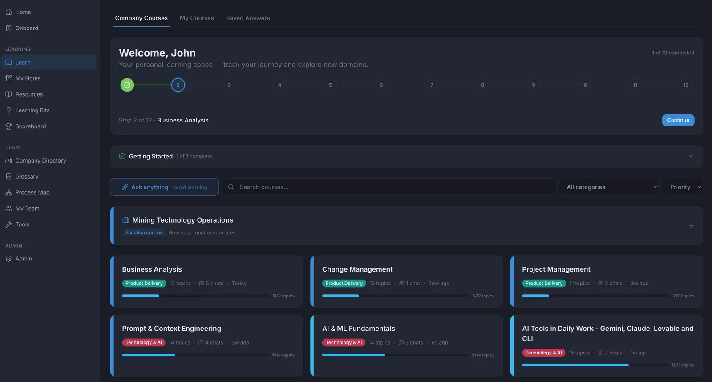Click the Mining Technology Operations building icon
The width and height of the screenshot is (712, 382).
coord(125,220)
